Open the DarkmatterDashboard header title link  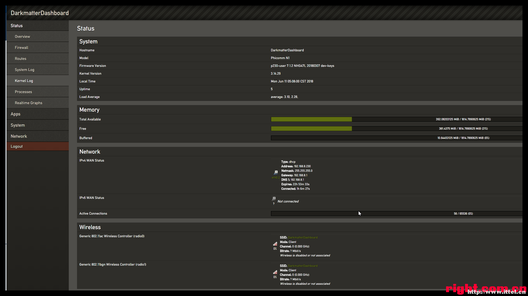coord(40,13)
